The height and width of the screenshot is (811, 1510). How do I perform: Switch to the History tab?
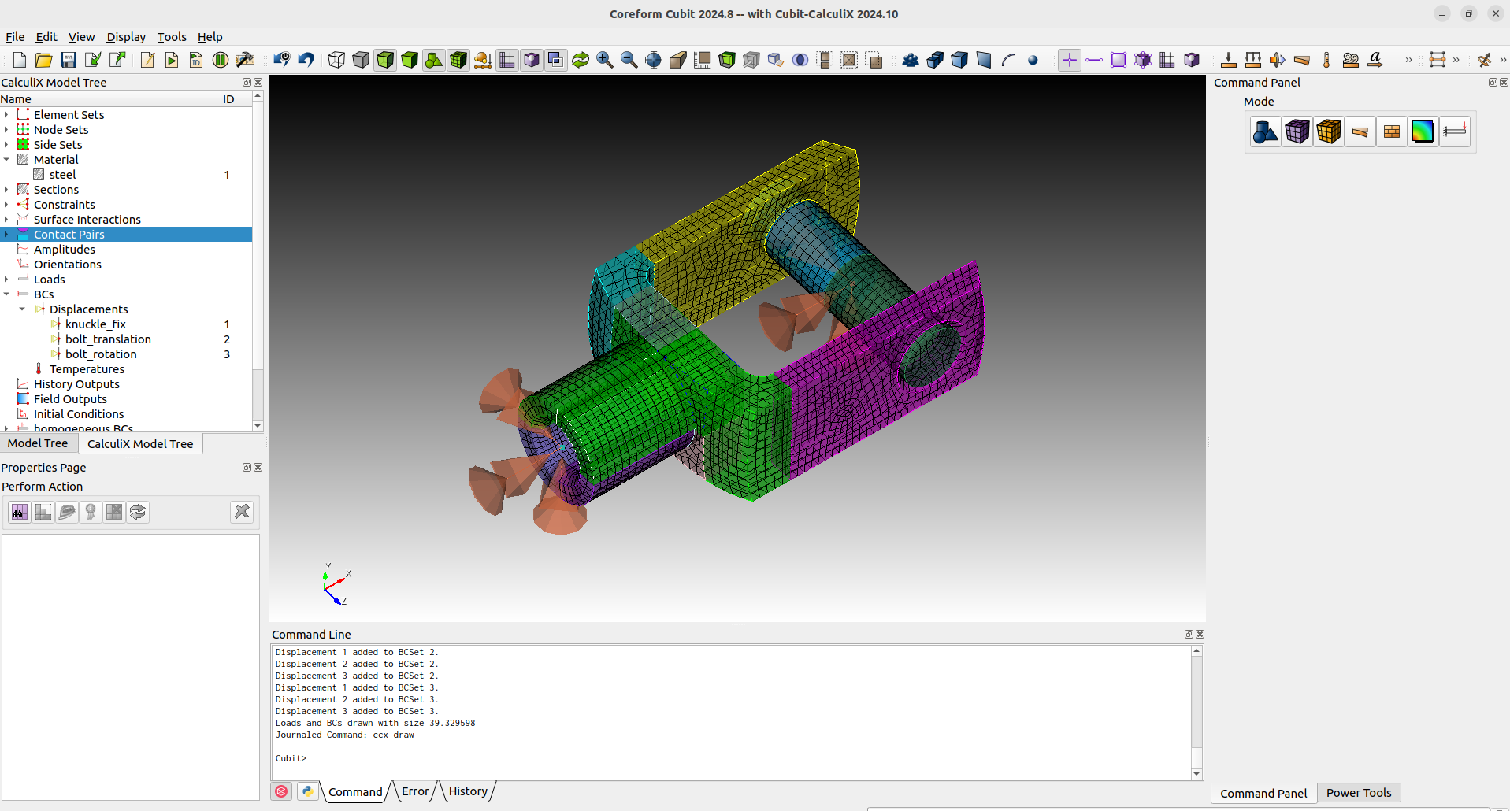tap(467, 791)
